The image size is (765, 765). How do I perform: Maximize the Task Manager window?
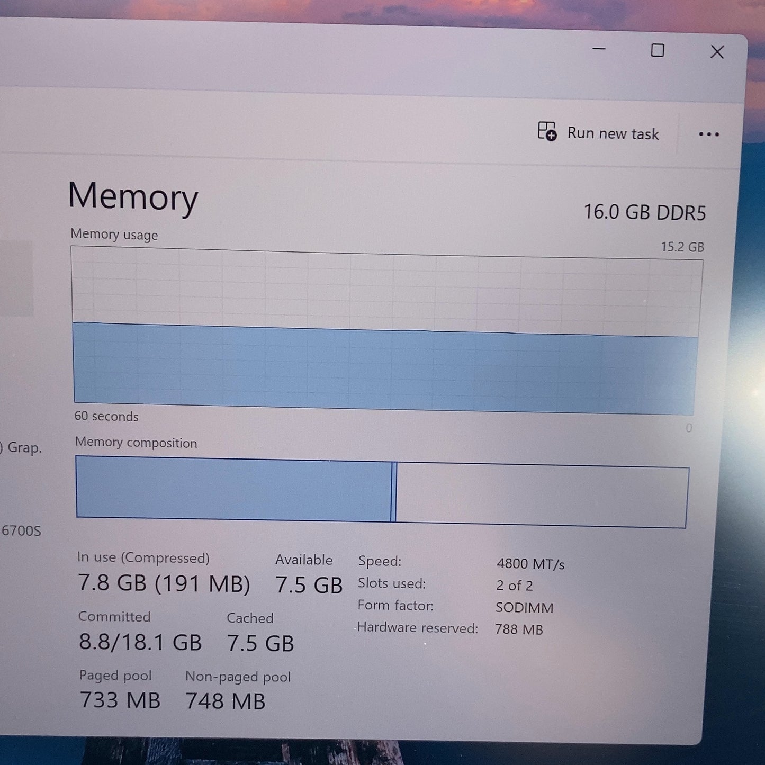[658, 50]
